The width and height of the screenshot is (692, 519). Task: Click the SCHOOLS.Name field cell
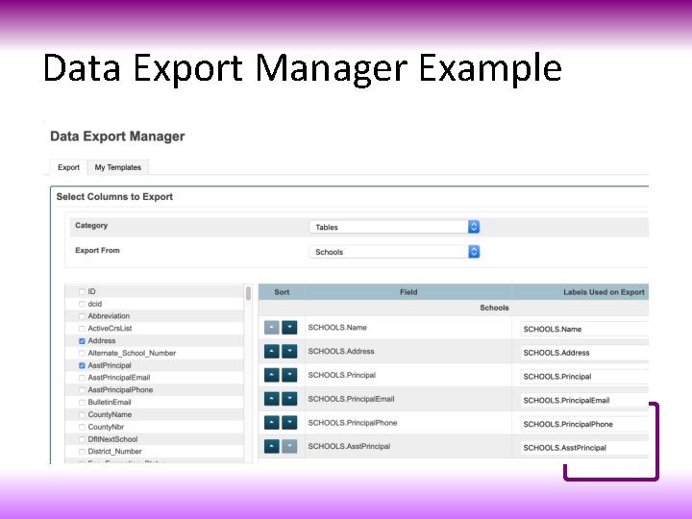point(408,328)
